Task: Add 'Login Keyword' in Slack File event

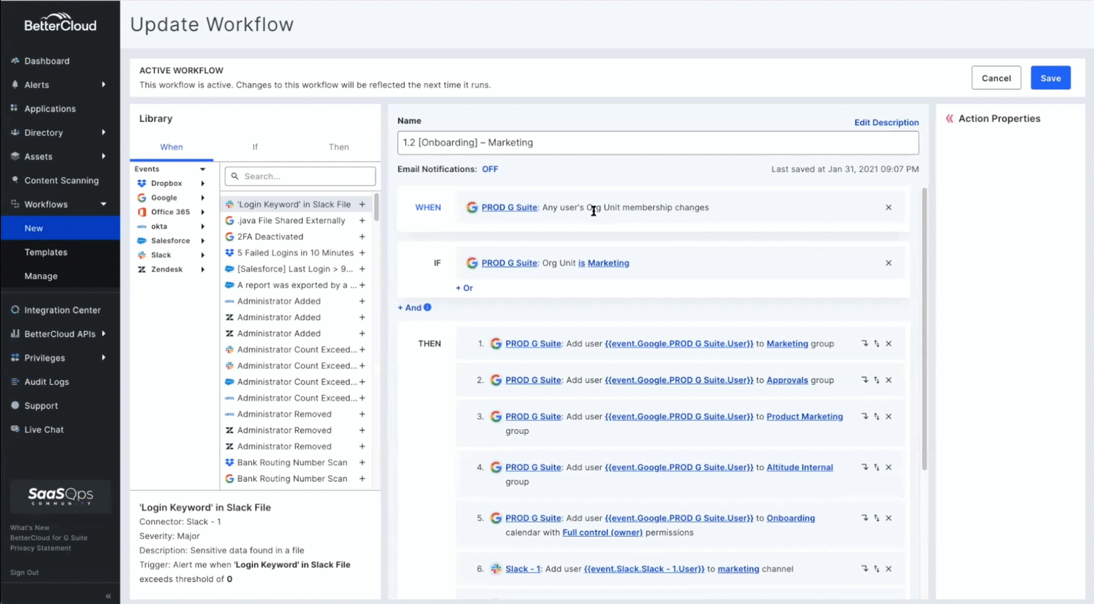Action: pos(362,205)
